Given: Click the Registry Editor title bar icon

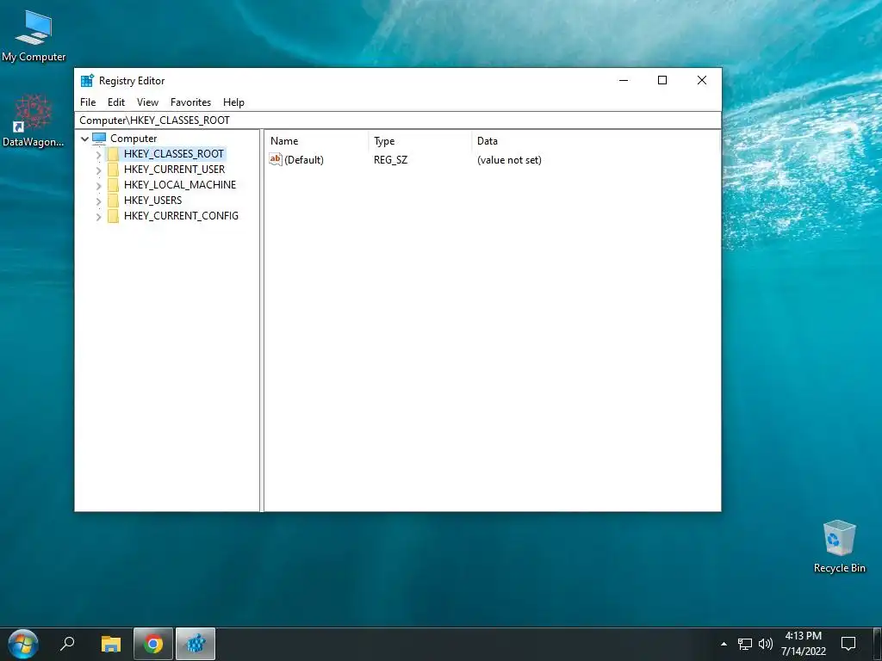Looking at the screenshot, I should (x=87, y=80).
